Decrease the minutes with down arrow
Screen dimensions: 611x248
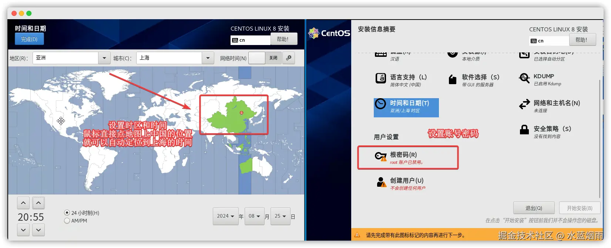point(38,230)
